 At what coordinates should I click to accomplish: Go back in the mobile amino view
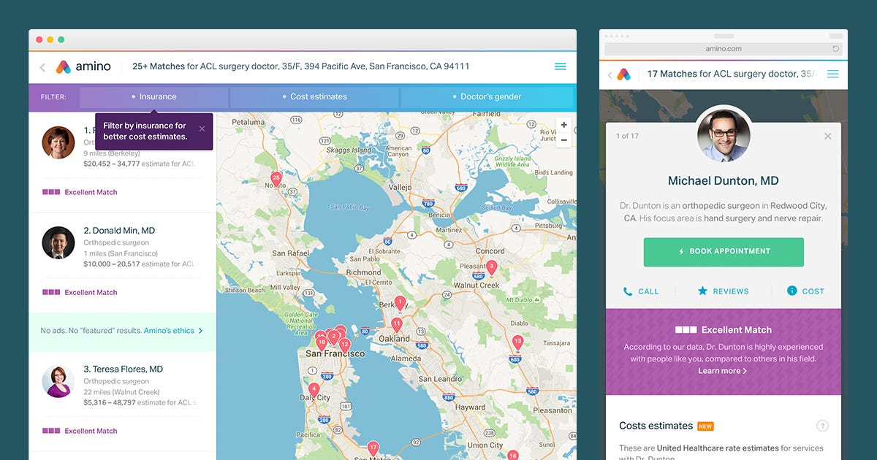[610, 74]
